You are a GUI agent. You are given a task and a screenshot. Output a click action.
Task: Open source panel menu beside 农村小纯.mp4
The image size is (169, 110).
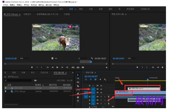click(x=20, y=14)
